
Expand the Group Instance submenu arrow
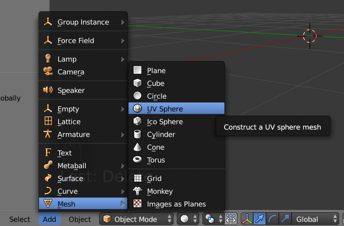tap(123, 22)
